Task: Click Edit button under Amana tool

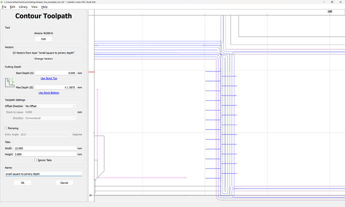Action: coord(43,38)
